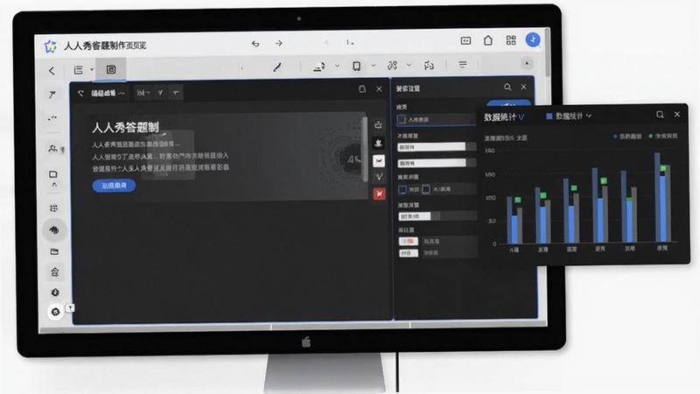
Task: Open the folder icon in left sidebar
Action: [54, 251]
